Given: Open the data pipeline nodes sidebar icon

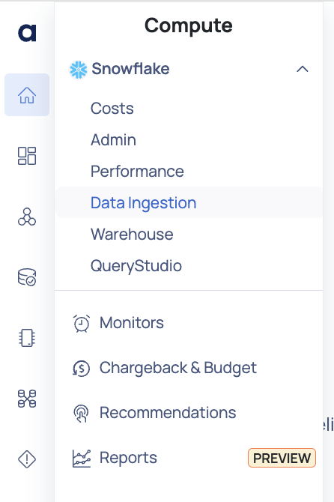Looking at the screenshot, I should pos(27,399).
